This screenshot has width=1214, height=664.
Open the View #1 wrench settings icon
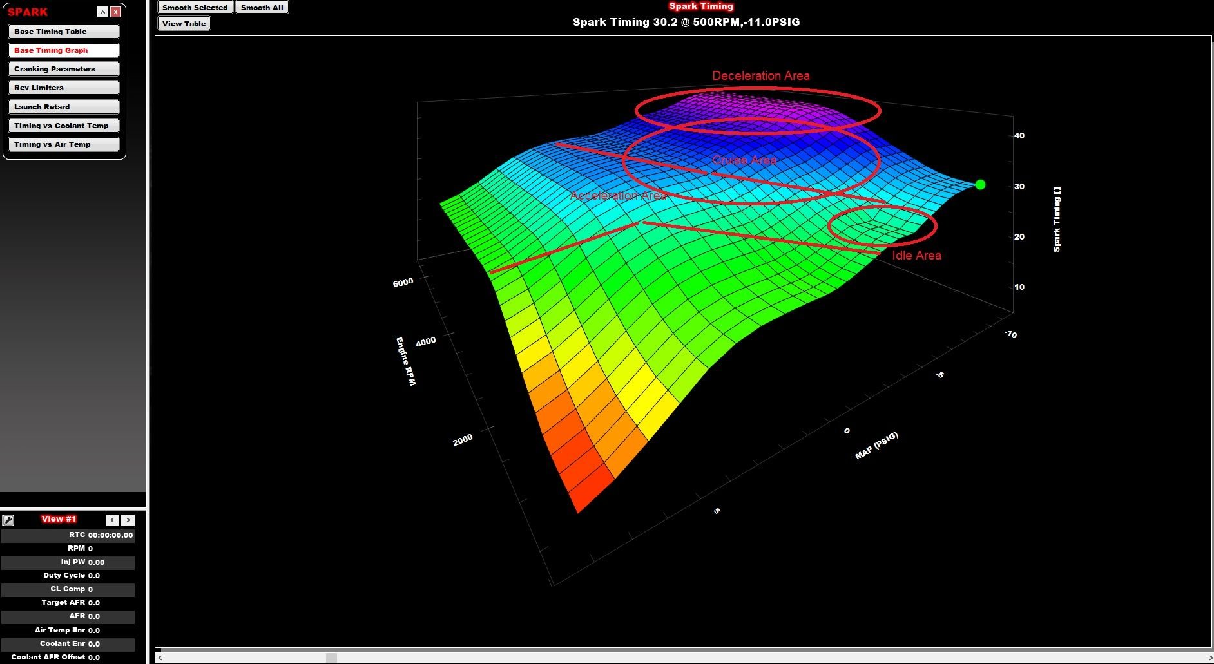[x=9, y=519]
